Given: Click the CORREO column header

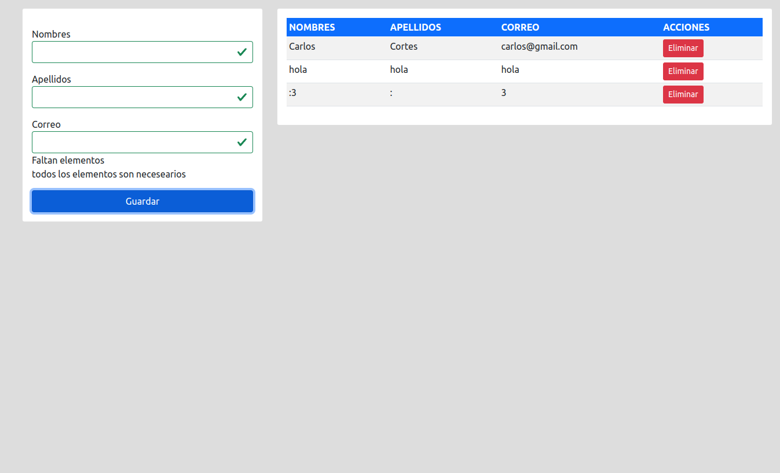Looking at the screenshot, I should [520, 27].
